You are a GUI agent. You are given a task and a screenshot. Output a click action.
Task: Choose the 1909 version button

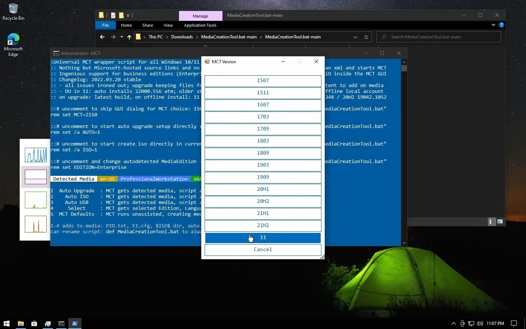263,177
